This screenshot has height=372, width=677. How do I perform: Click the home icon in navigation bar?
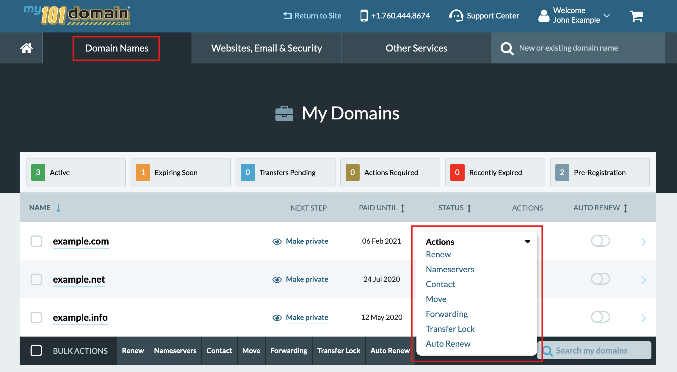pyautogui.click(x=26, y=48)
